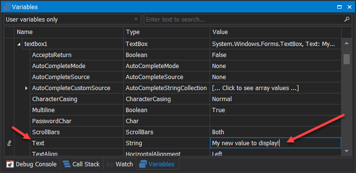
Task: Sort by the Name column header
Action: [x=69, y=32]
